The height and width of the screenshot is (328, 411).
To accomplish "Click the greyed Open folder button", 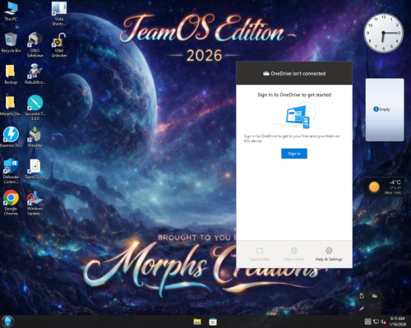I will click(x=260, y=254).
